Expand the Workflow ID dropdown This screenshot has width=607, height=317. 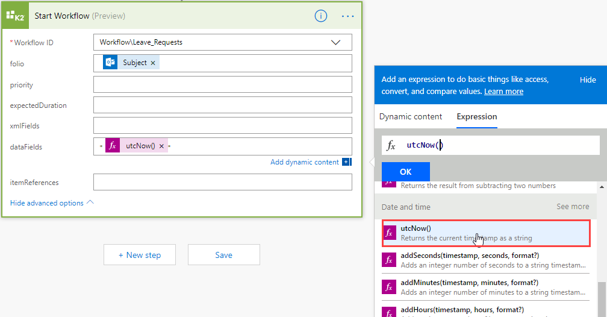coord(335,42)
